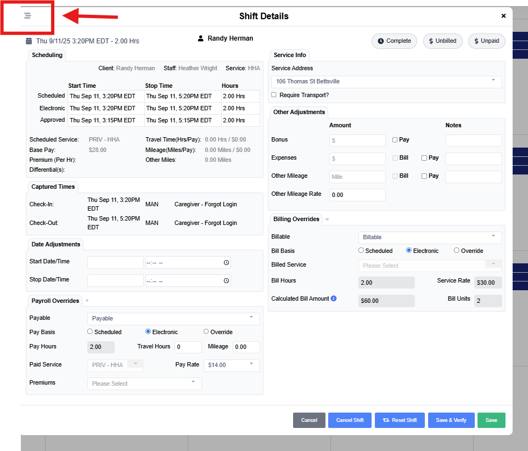Open the Premiums Please Select dropdown
Viewport: 528px width, 451px height.
click(x=144, y=384)
